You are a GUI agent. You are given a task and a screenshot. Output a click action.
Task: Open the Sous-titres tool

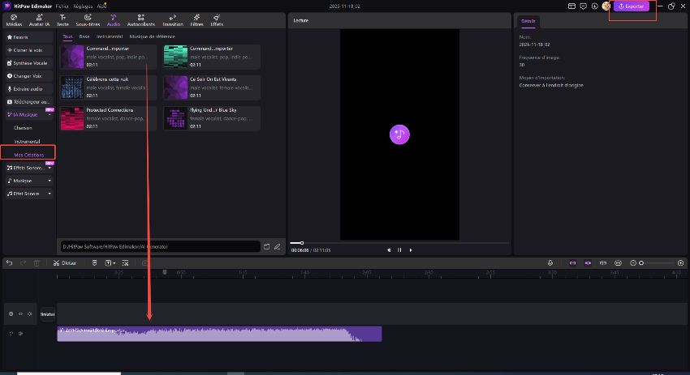click(88, 20)
